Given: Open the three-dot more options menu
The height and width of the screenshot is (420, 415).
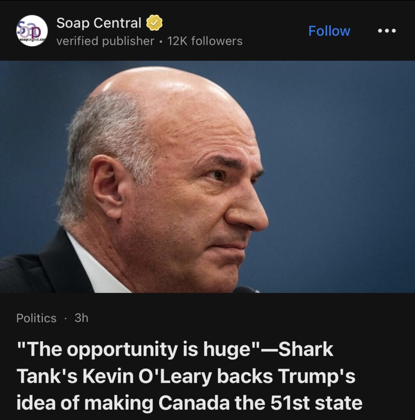Looking at the screenshot, I should coord(387,31).
